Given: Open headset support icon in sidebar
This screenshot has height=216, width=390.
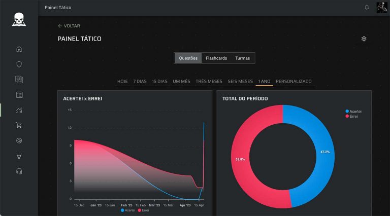Looking at the screenshot, I should coord(19,171).
